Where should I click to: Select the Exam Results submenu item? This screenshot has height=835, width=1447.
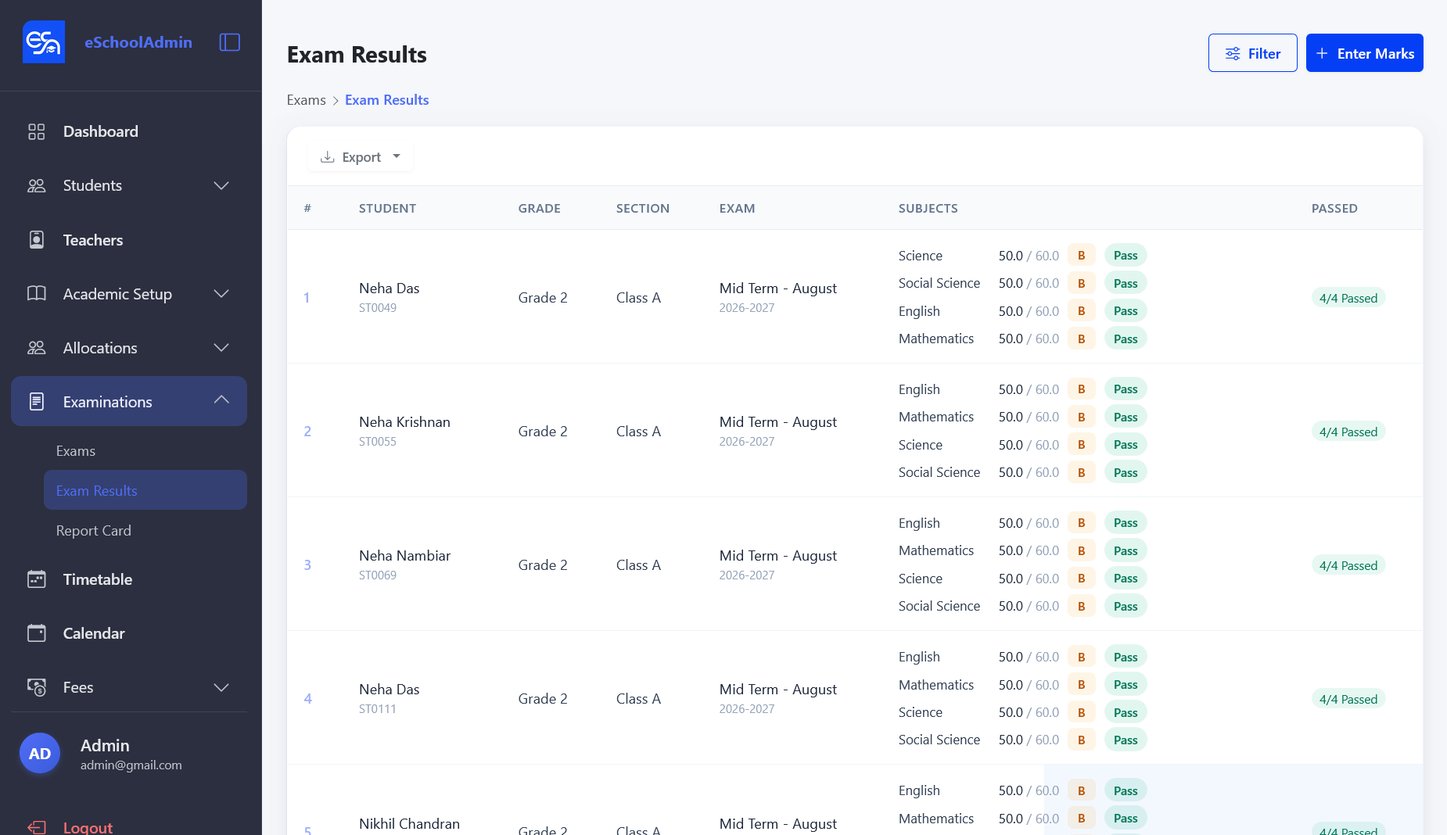(145, 490)
